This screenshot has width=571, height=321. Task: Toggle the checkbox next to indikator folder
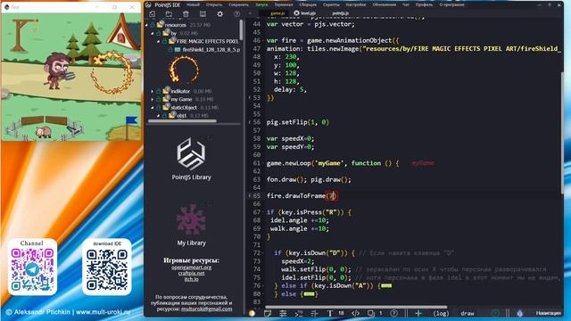pos(159,91)
